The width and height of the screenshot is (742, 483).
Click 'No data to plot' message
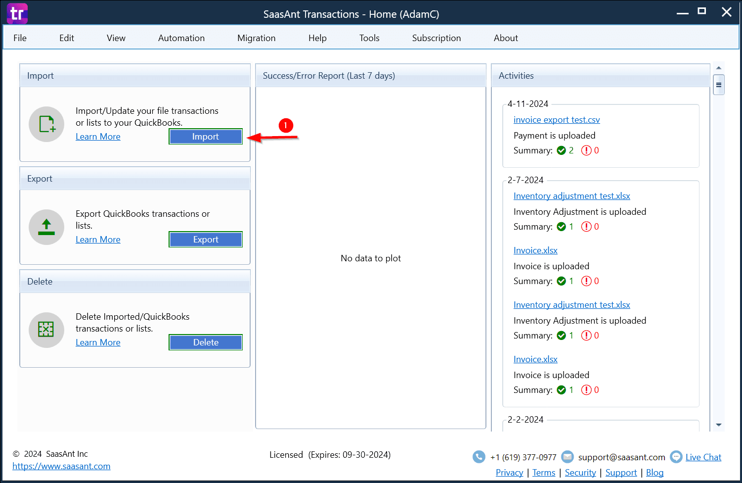click(x=371, y=258)
